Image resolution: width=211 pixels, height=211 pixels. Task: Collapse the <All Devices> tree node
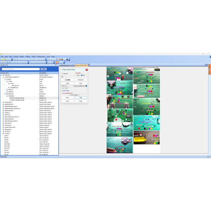click(x=1, y=75)
